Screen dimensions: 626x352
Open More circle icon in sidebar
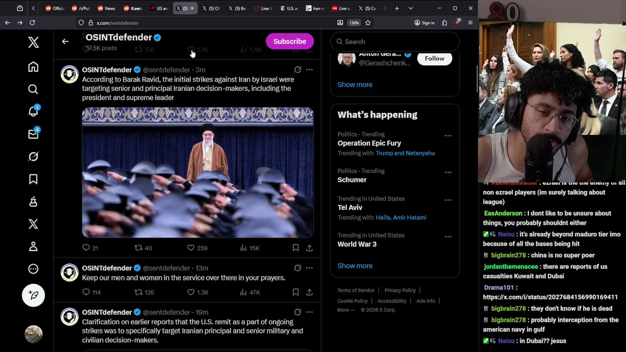pos(33,269)
